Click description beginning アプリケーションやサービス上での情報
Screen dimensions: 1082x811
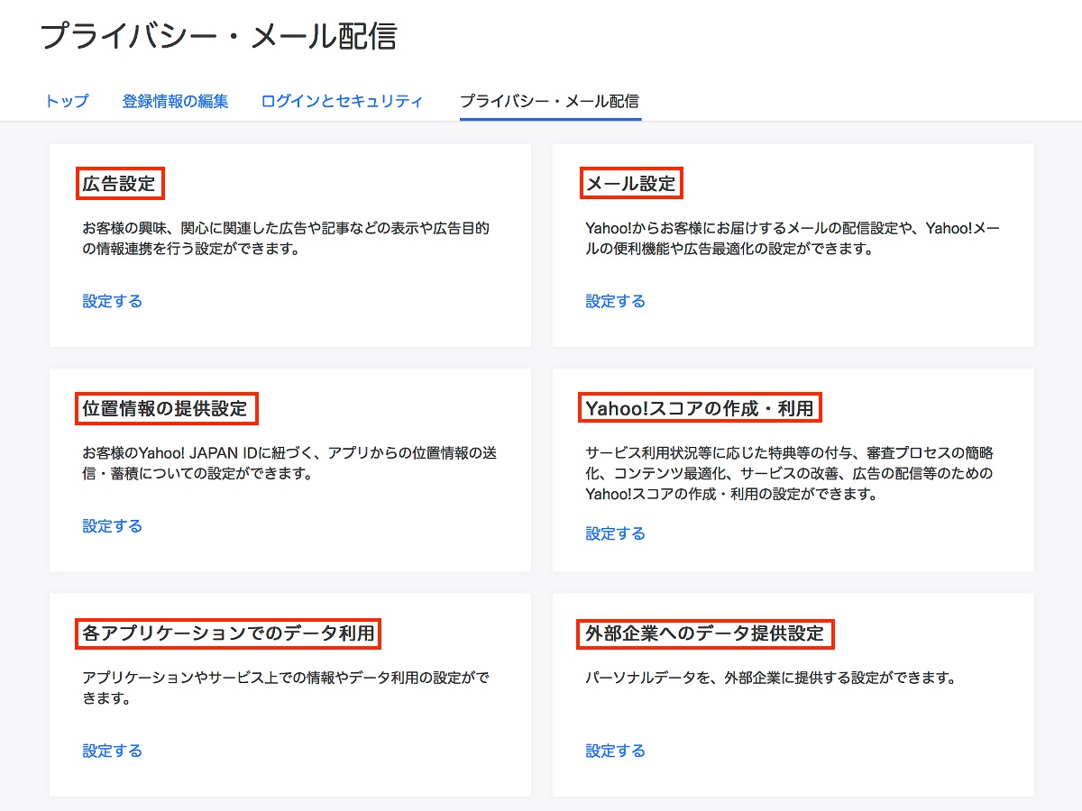pyautogui.click(x=286, y=688)
